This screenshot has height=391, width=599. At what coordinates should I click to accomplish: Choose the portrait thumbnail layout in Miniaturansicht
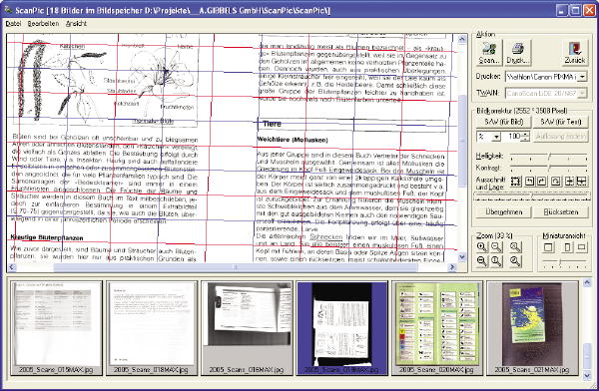click(568, 247)
